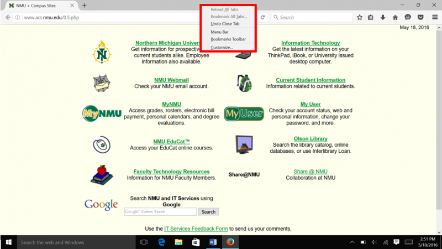Click the page vertical scrollbar
This screenshot has width=442, height=249.
(439, 120)
